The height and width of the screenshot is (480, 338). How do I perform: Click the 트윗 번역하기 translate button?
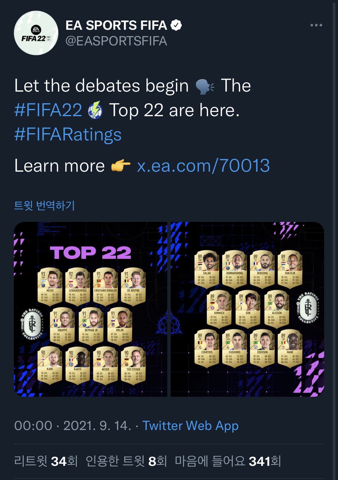click(x=44, y=205)
